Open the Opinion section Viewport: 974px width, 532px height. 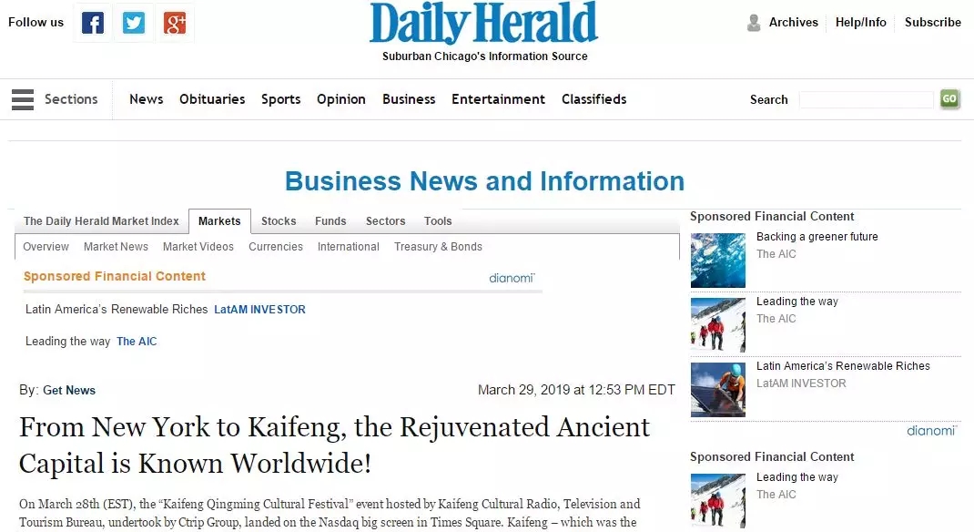click(x=341, y=99)
